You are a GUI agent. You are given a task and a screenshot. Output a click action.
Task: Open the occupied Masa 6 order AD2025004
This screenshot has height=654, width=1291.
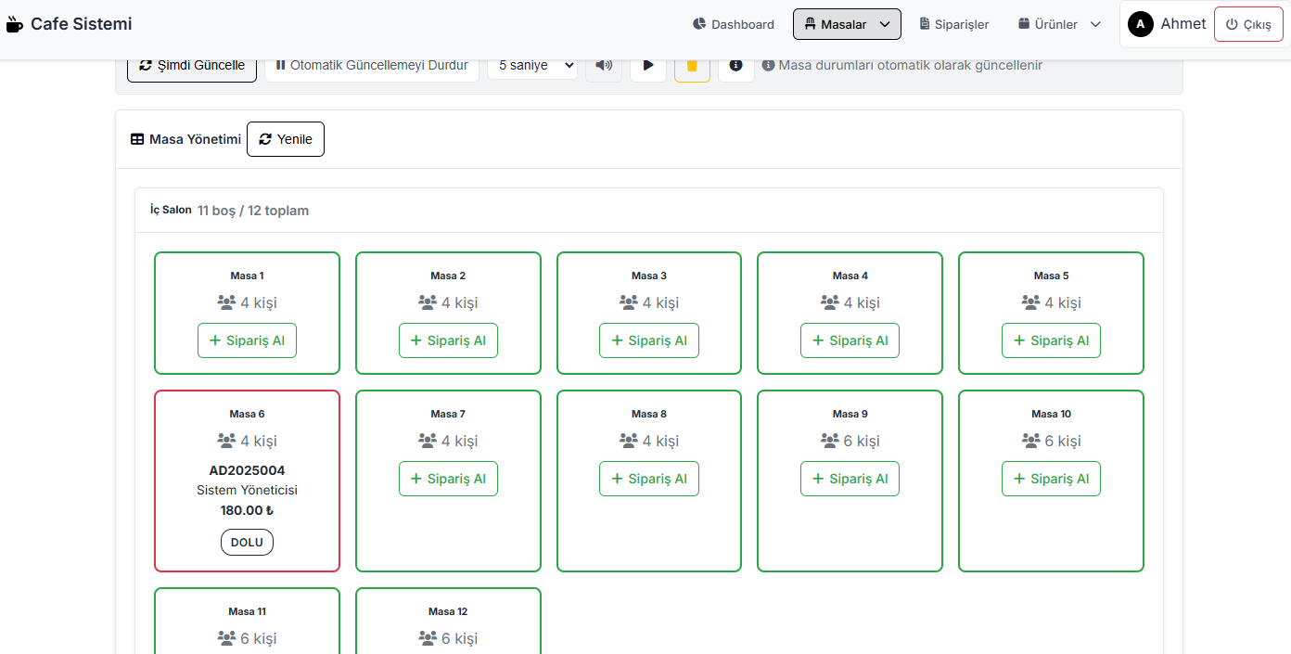coord(247,470)
